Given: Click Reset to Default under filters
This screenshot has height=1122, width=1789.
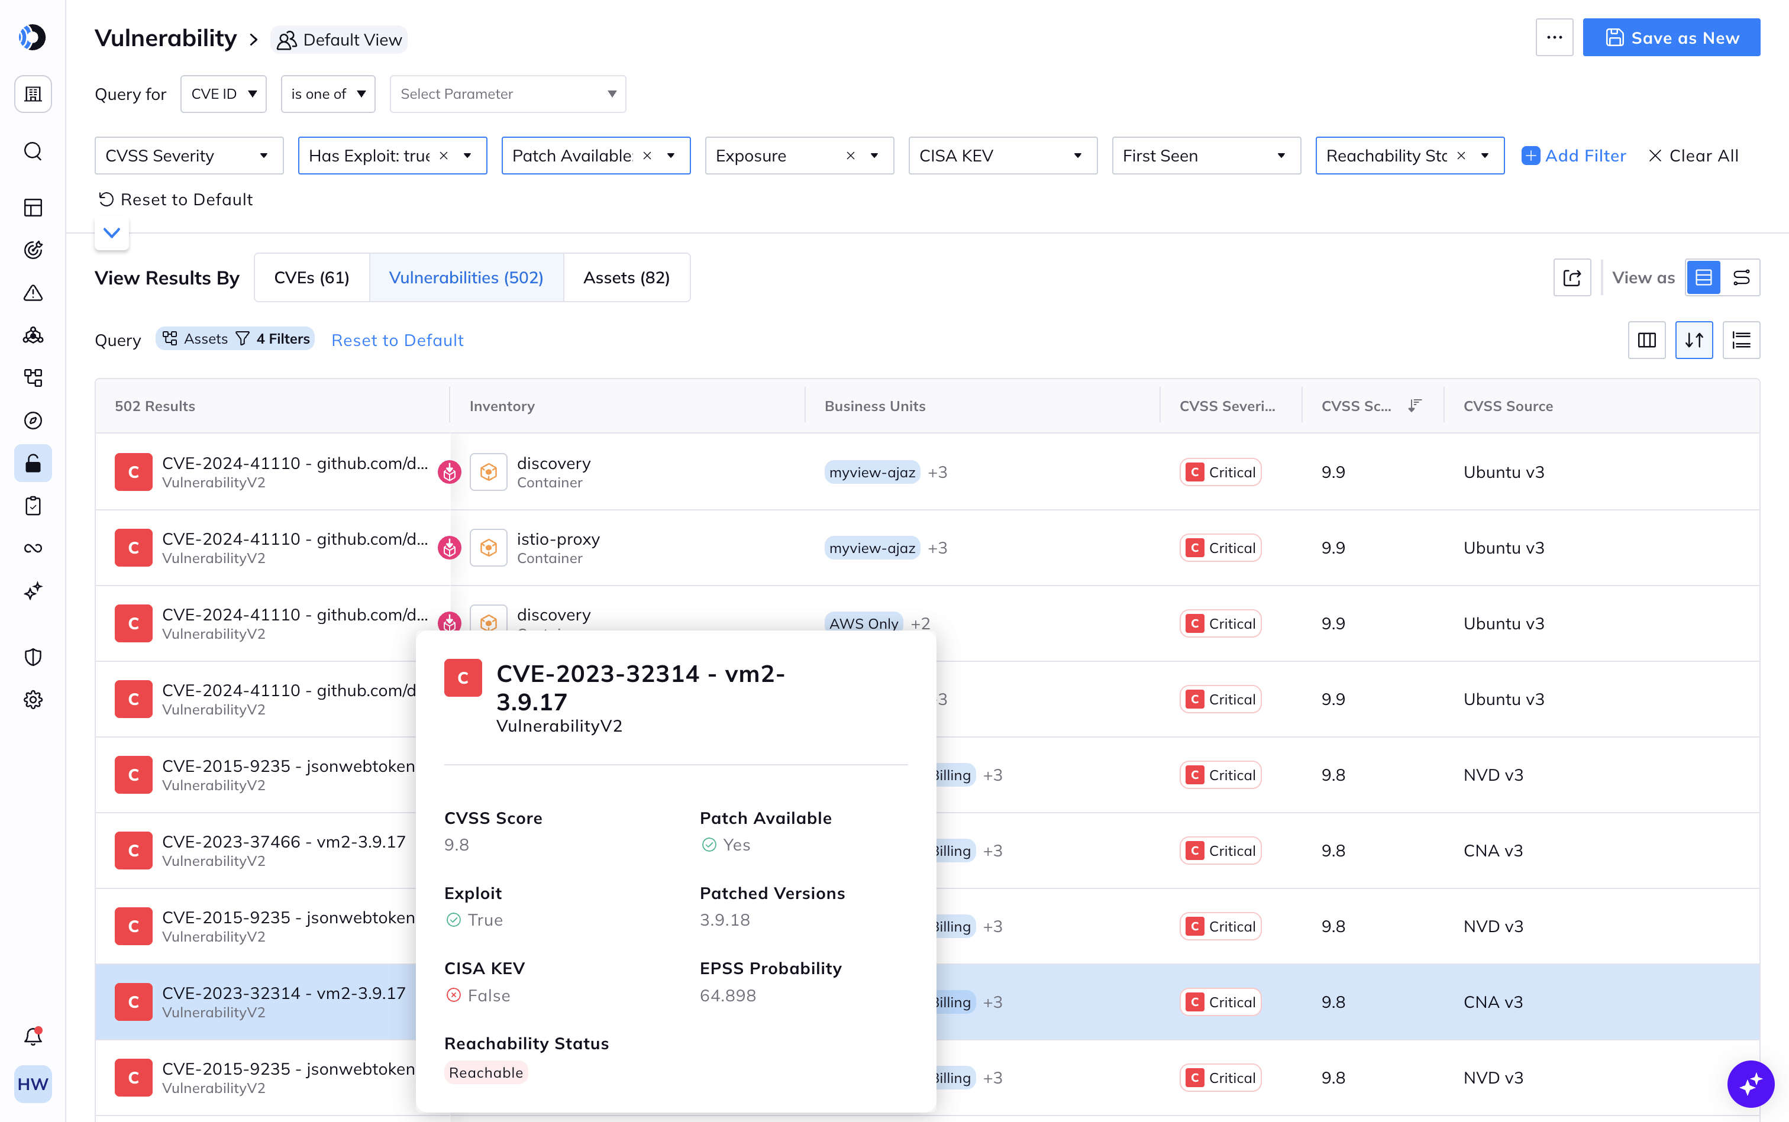Looking at the screenshot, I should point(176,199).
